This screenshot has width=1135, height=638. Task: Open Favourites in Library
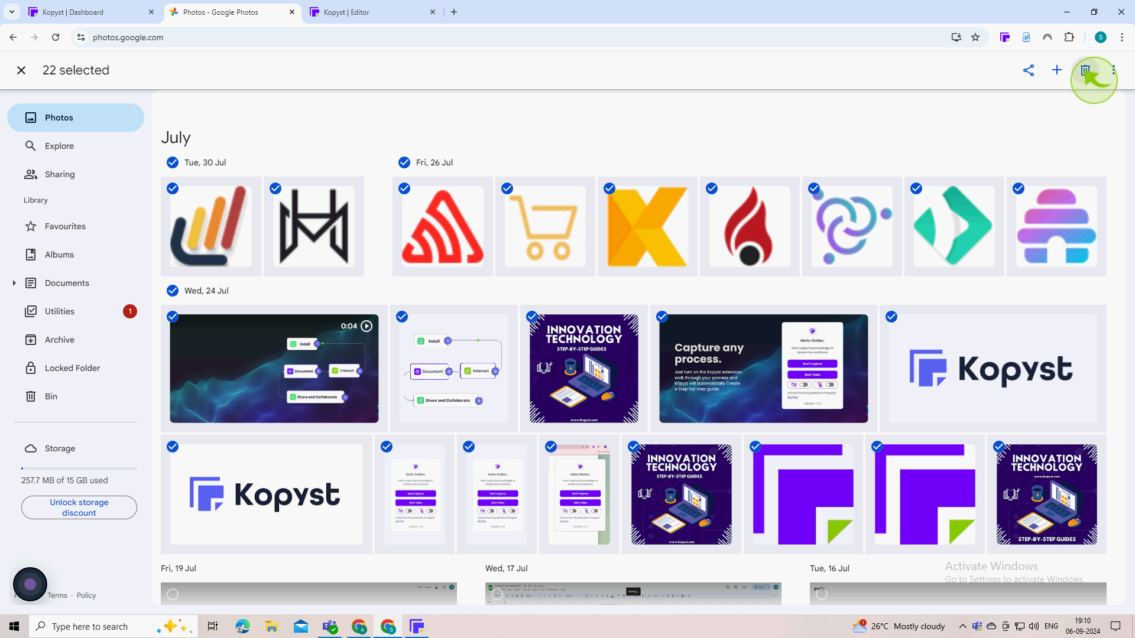point(76,226)
